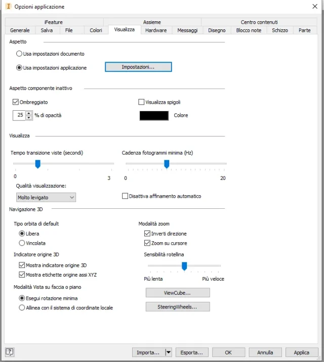Click the Inventor application icon in title bar
The image size is (324, 362).
[x=8, y=6]
